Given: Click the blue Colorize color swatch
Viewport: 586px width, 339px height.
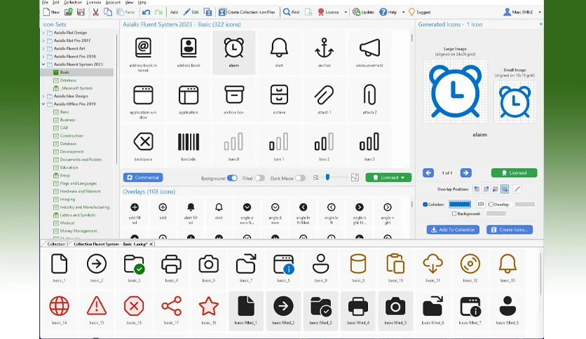Looking at the screenshot, I should [x=460, y=205].
